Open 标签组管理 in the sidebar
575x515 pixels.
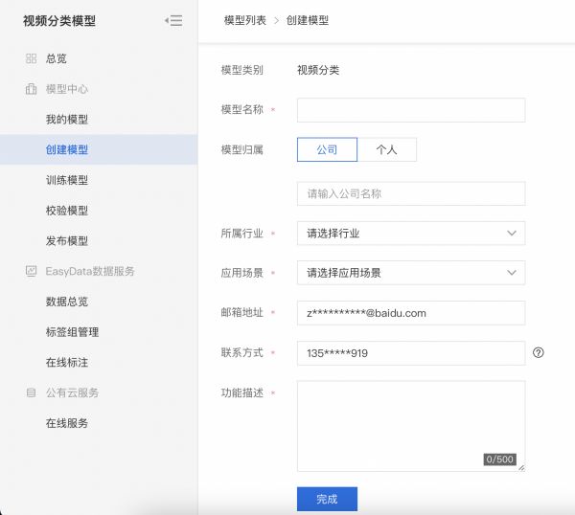click(72, 332)
